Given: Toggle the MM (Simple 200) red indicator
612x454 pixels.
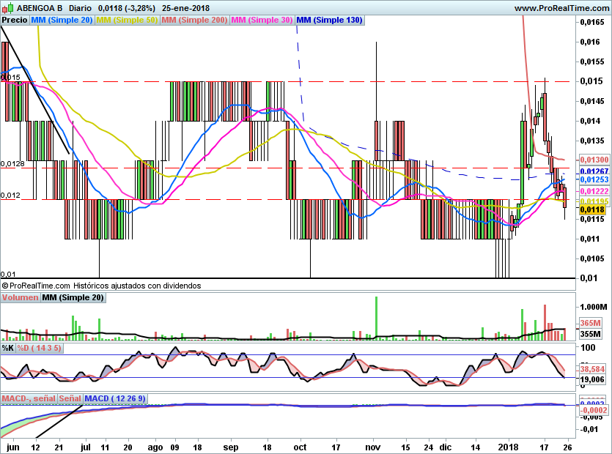Looking at the screenshot, I should click(x=194, y=20).
